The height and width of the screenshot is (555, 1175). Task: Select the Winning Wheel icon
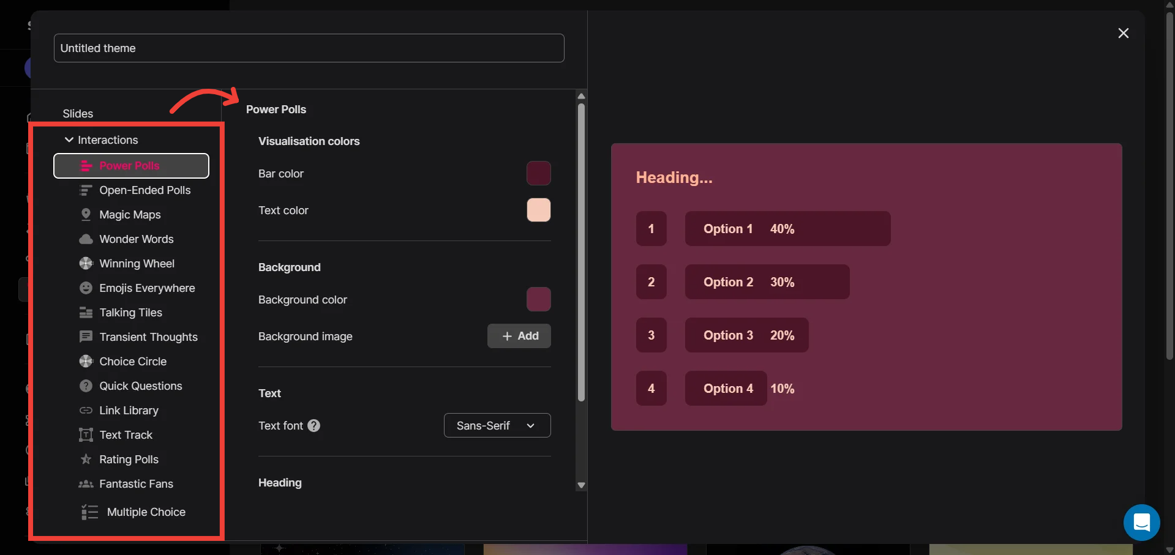(x=86, y=264)
